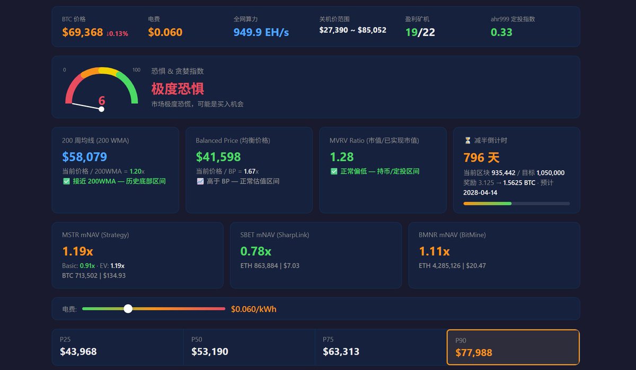636x370 pixels.
Task: Open the BMNR mNAV (BitMine) card
Action: (494, 255)
